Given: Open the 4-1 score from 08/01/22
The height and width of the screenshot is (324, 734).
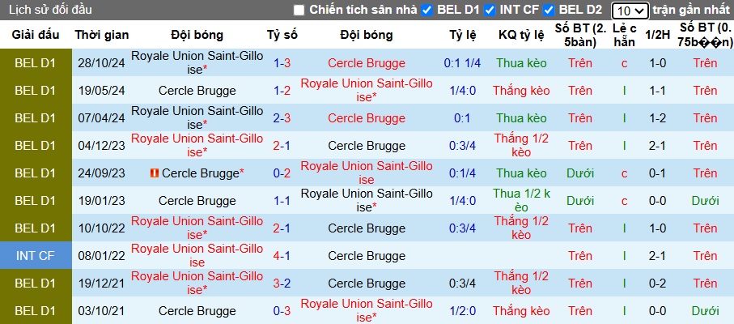Looking at the screenshot, I should [282, 256].
